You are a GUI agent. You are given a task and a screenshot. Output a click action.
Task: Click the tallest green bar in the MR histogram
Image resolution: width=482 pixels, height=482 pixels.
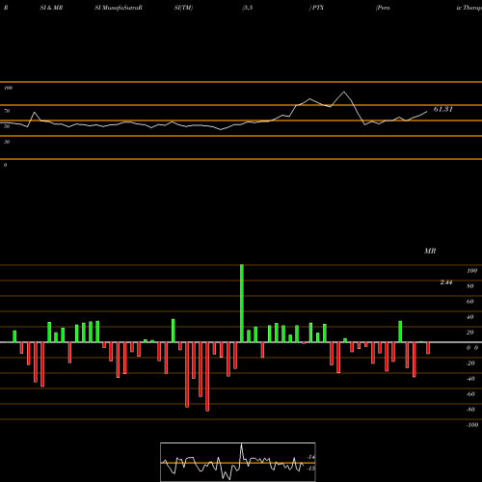click(242, 304)
